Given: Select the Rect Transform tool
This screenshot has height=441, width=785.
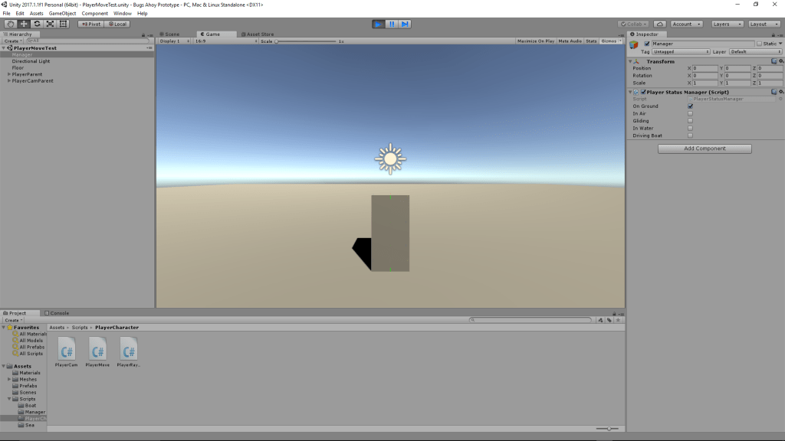Looking at the screenshot, I should (63, 24).
